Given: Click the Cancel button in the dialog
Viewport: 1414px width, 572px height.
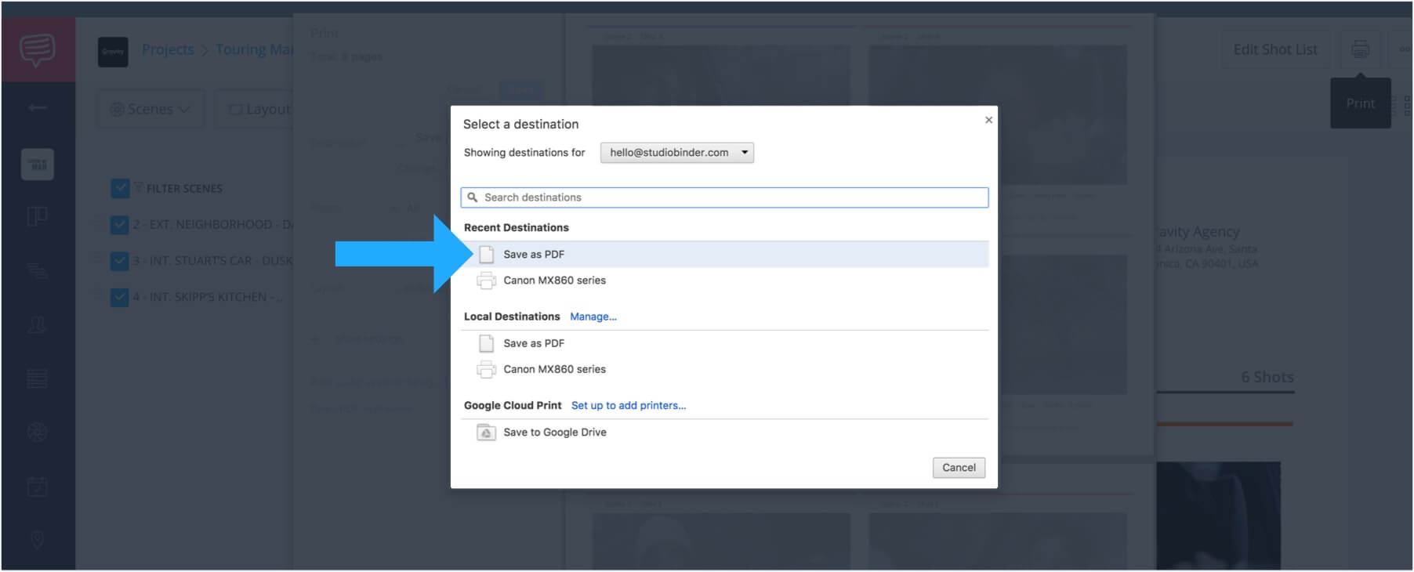Looking at the screenshot, I should click(959, 468).
